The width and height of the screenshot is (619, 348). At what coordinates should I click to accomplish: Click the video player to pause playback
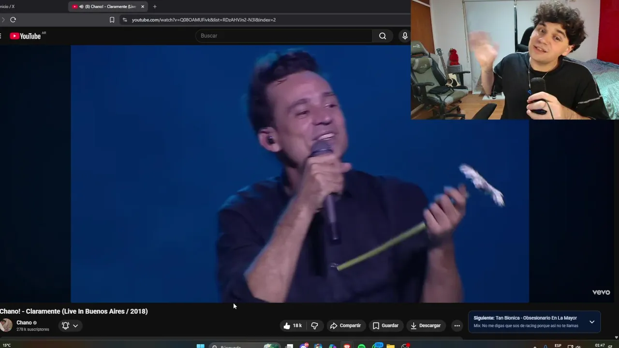point(300,174)
